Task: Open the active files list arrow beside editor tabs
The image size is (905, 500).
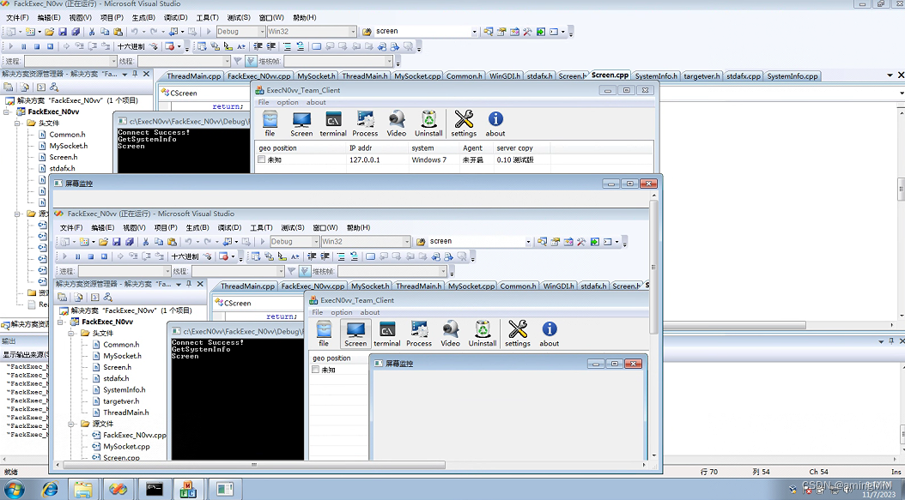Action: 890,75
